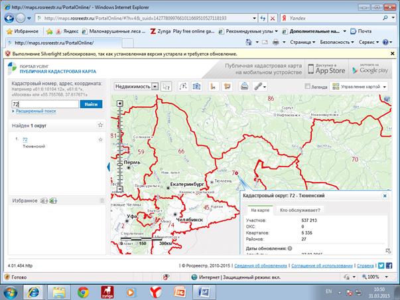
Task: Select the identify pointer tool on map toolbar
Action: (x=167, y=86)
